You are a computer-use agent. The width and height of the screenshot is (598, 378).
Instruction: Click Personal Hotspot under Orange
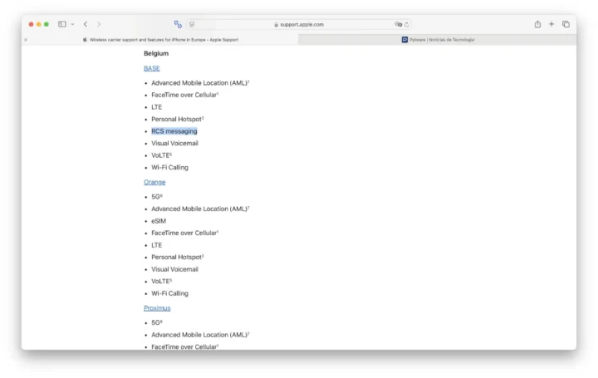point(178,257)
